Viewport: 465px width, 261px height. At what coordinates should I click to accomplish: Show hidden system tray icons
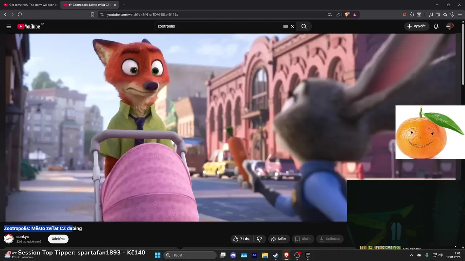pos(412,255)
